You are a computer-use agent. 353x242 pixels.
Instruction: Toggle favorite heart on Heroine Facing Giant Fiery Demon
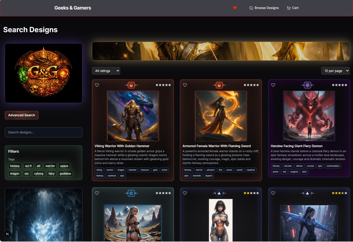pyautogui.click(x=273, y=85)
